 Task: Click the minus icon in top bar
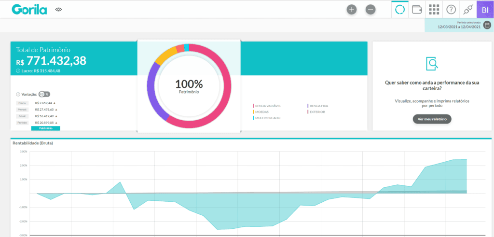click(x=370, y=9)
